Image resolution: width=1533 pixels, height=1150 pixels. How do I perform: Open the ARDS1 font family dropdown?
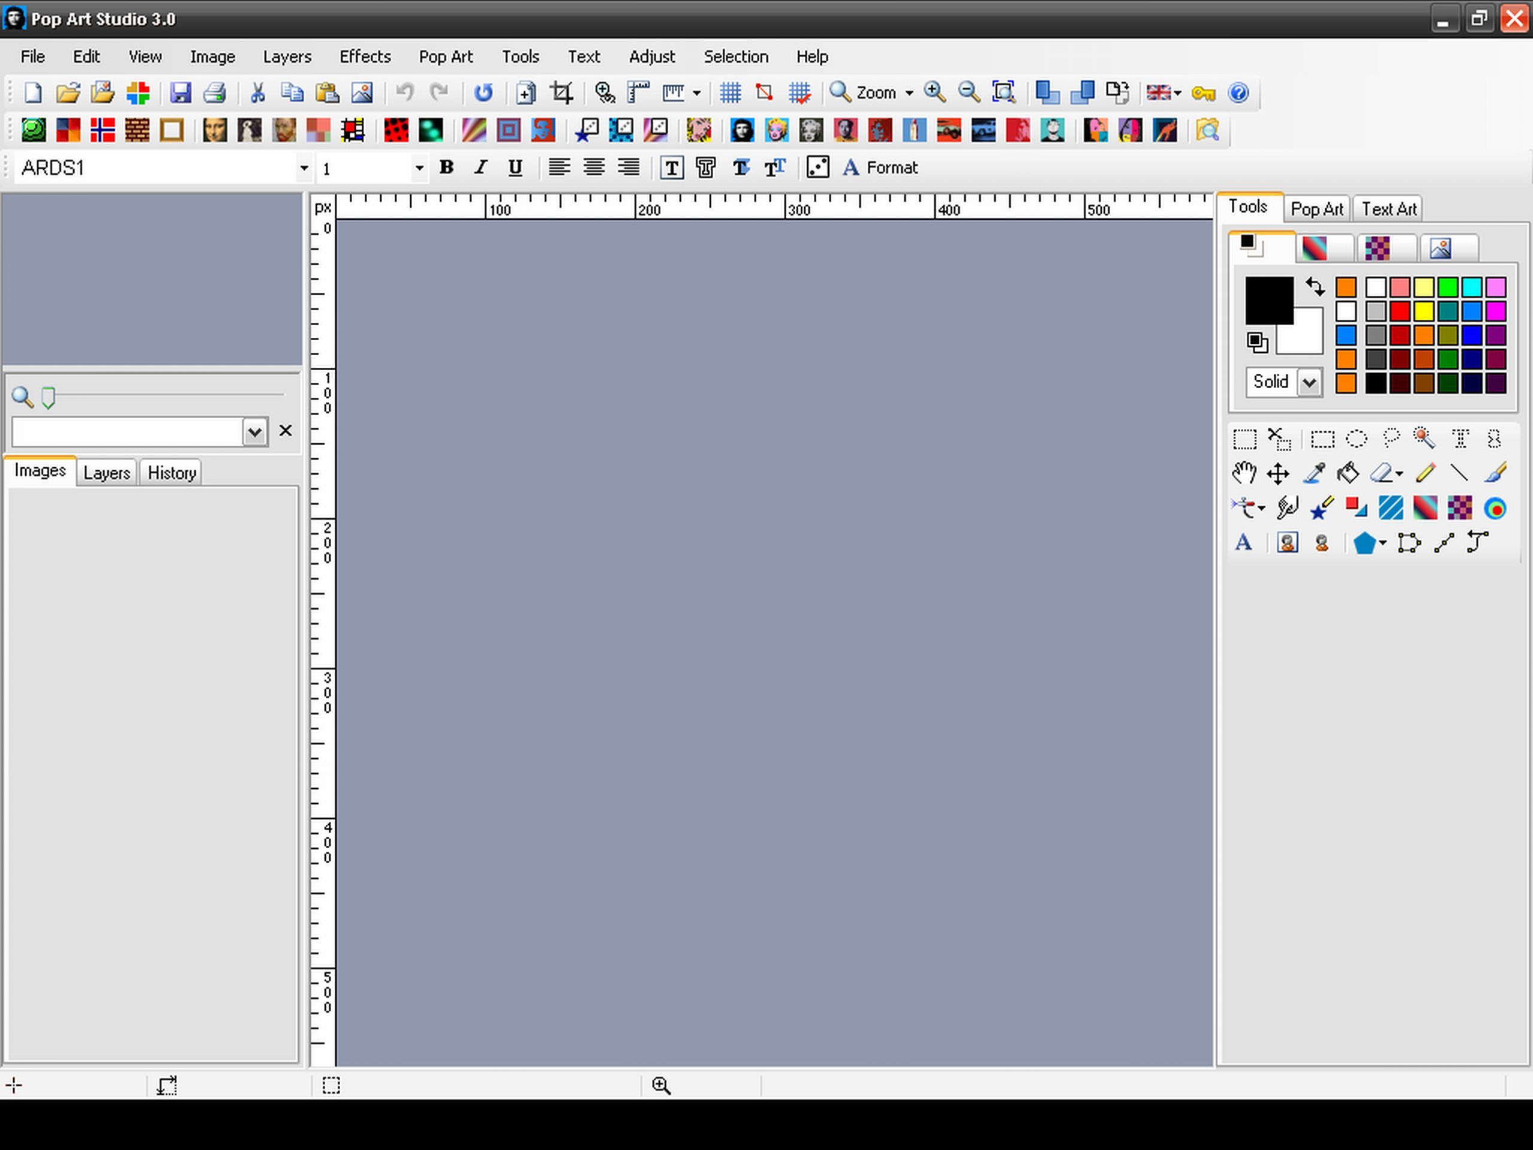click(304, 167)
